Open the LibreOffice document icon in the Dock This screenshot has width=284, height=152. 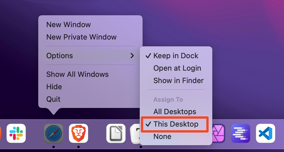tap(116, 133)
